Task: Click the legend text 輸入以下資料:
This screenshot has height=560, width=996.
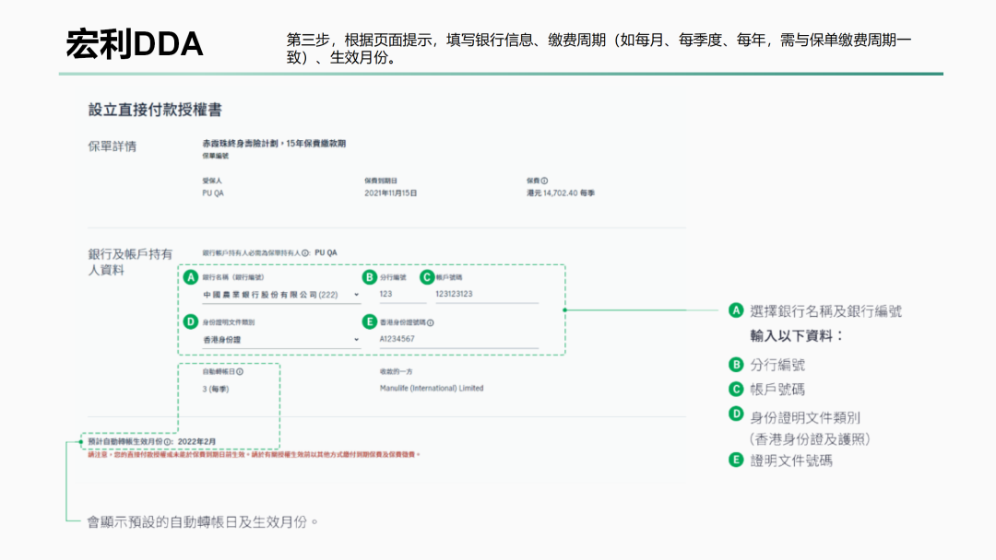Action: pyautogui.click(x=797, y=336)
